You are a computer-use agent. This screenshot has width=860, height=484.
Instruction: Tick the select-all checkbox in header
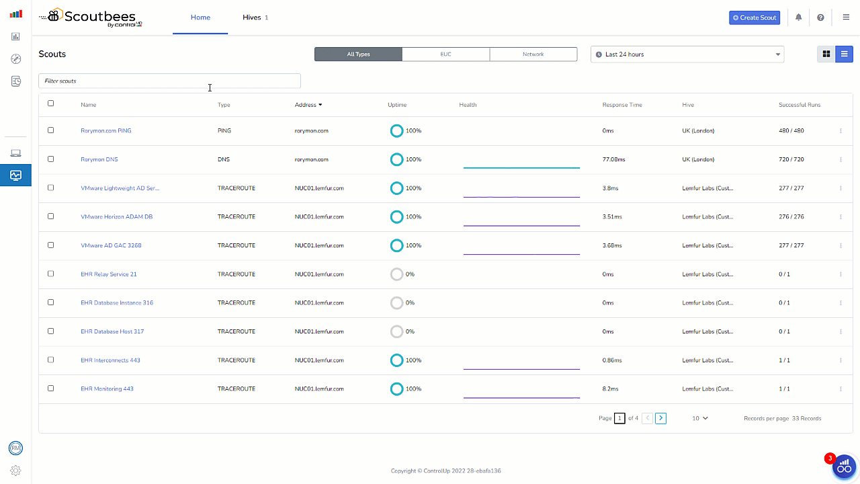click(50, 104)
